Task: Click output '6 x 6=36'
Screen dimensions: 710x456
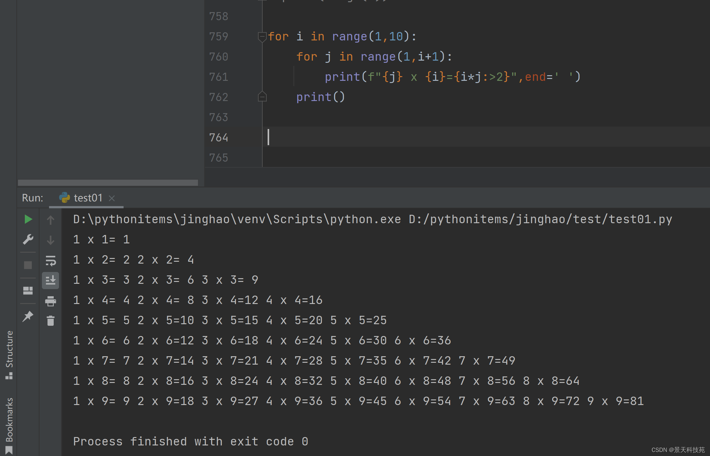Action: [x=423, y=341]
